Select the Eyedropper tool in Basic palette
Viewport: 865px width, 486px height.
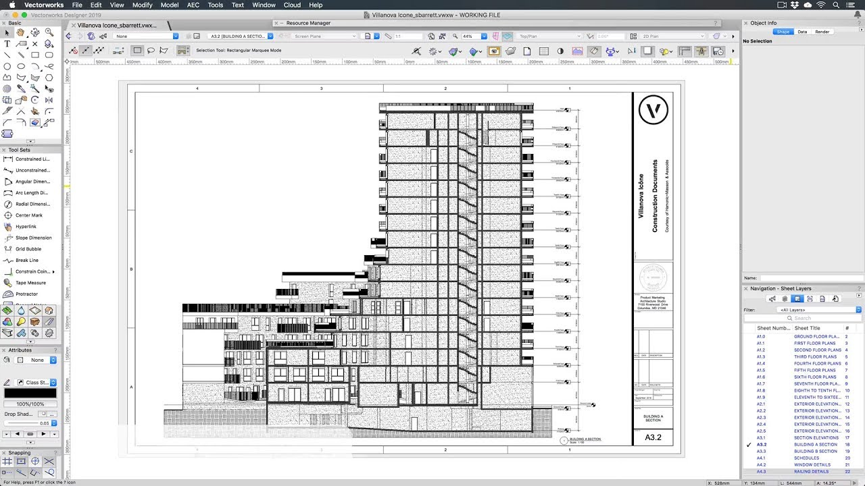tap(21, 88)
